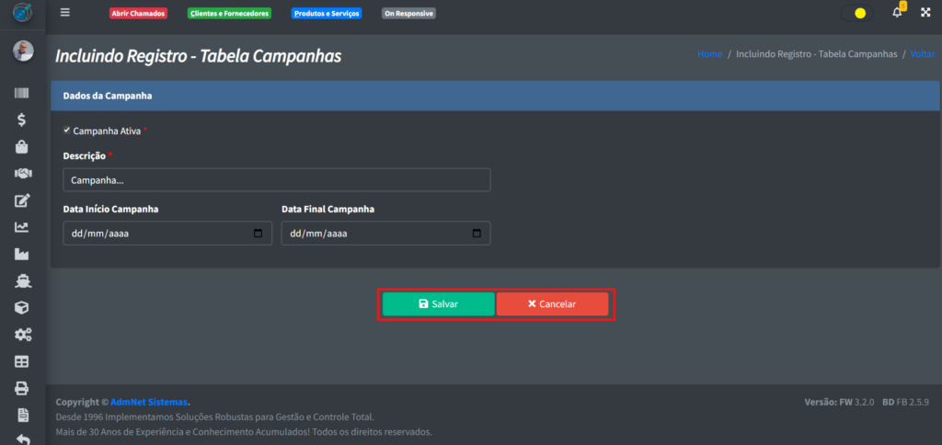Open the Data Início Campanha calendar picker

[x=258, y=234]
